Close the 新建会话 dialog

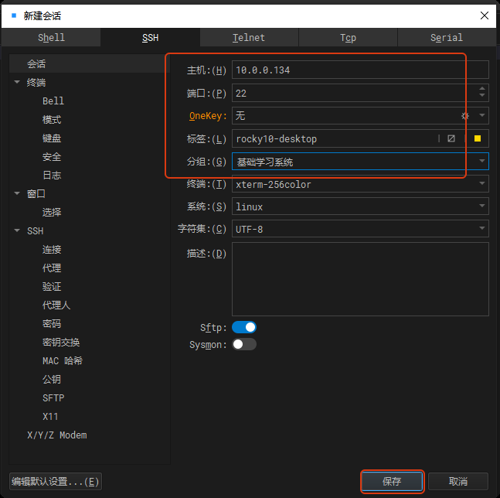coord(485,15)
